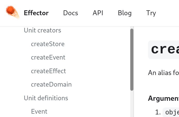Click the 'An alias' description paragraph

(164, 73)
